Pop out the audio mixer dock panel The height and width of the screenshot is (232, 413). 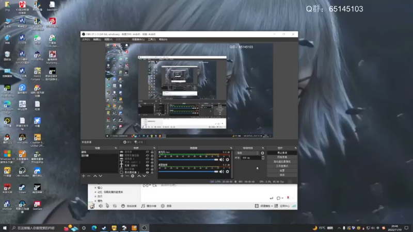coord(231,148)
